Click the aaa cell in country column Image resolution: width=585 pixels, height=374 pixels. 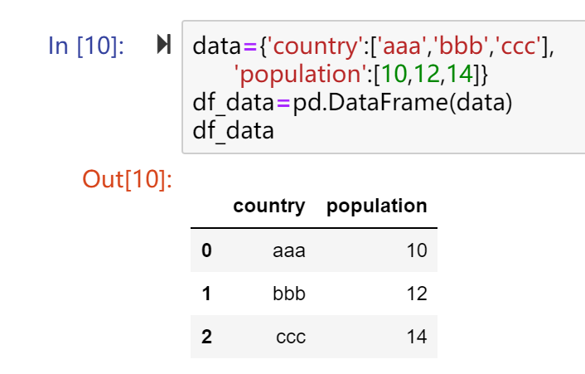(x=288, y=250)
